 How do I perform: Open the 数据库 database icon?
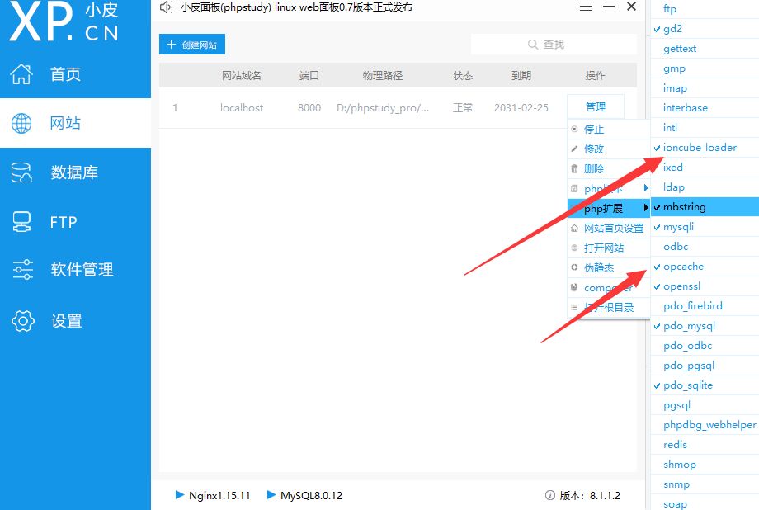(21, 172)
